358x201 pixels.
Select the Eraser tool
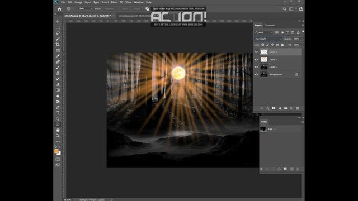point(58,84)
